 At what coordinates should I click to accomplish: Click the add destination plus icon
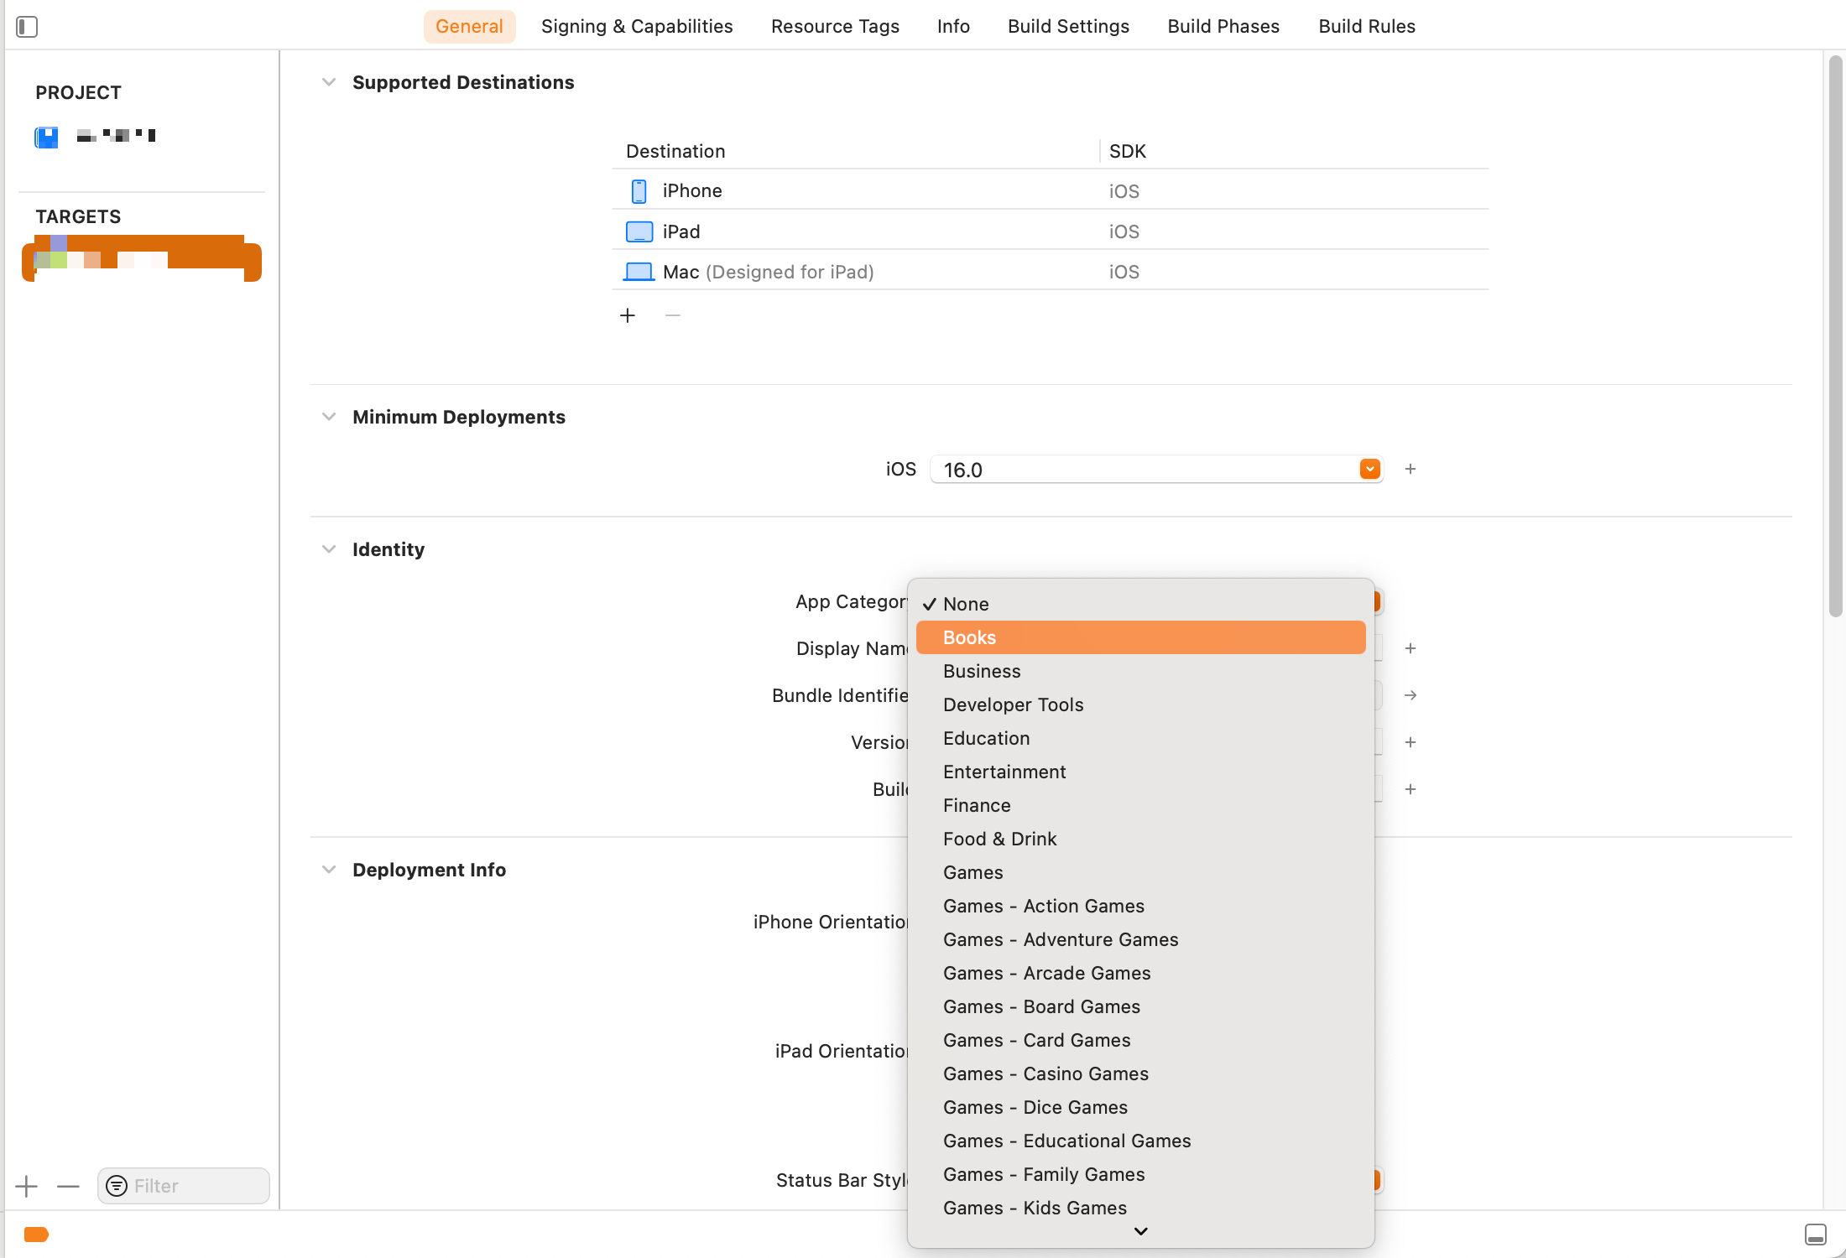[628, 315]
